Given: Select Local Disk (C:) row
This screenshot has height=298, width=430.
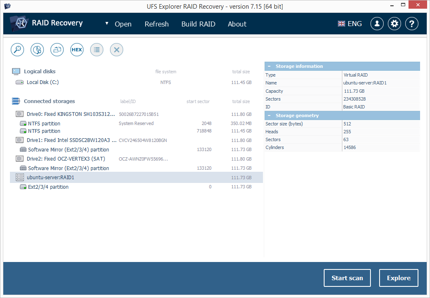Looking at the screenshot, I should (x=136, y=82).
